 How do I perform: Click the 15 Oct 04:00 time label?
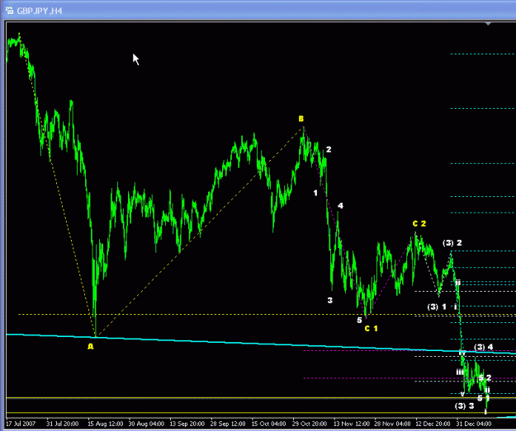point(268,424)
